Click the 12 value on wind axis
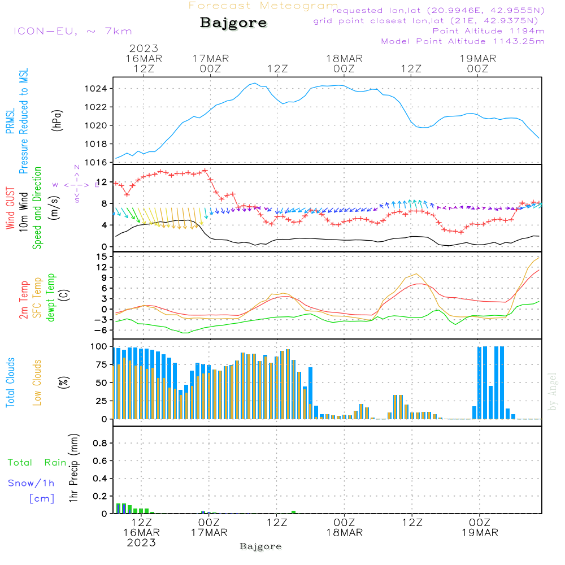565x565 pixels. tap(102, 182)
